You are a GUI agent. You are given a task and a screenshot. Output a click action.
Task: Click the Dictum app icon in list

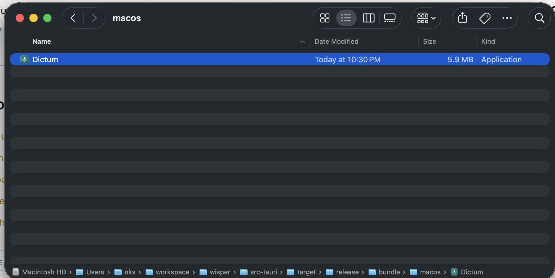pos(24,59)
